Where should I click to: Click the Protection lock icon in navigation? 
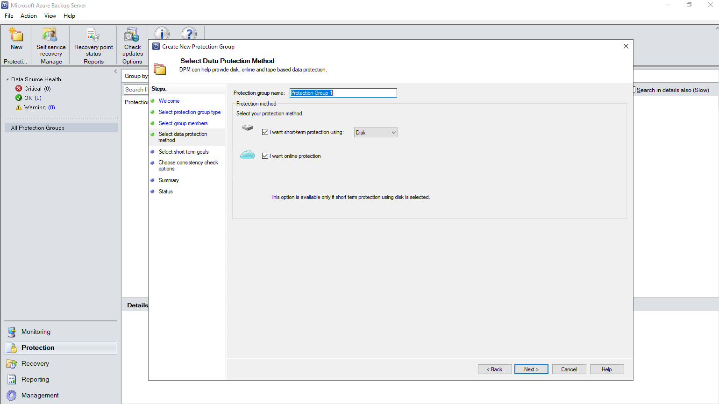click(12, 348)
